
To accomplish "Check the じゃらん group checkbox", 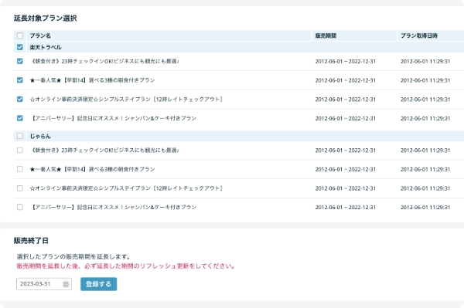I will tap(20, 136).
